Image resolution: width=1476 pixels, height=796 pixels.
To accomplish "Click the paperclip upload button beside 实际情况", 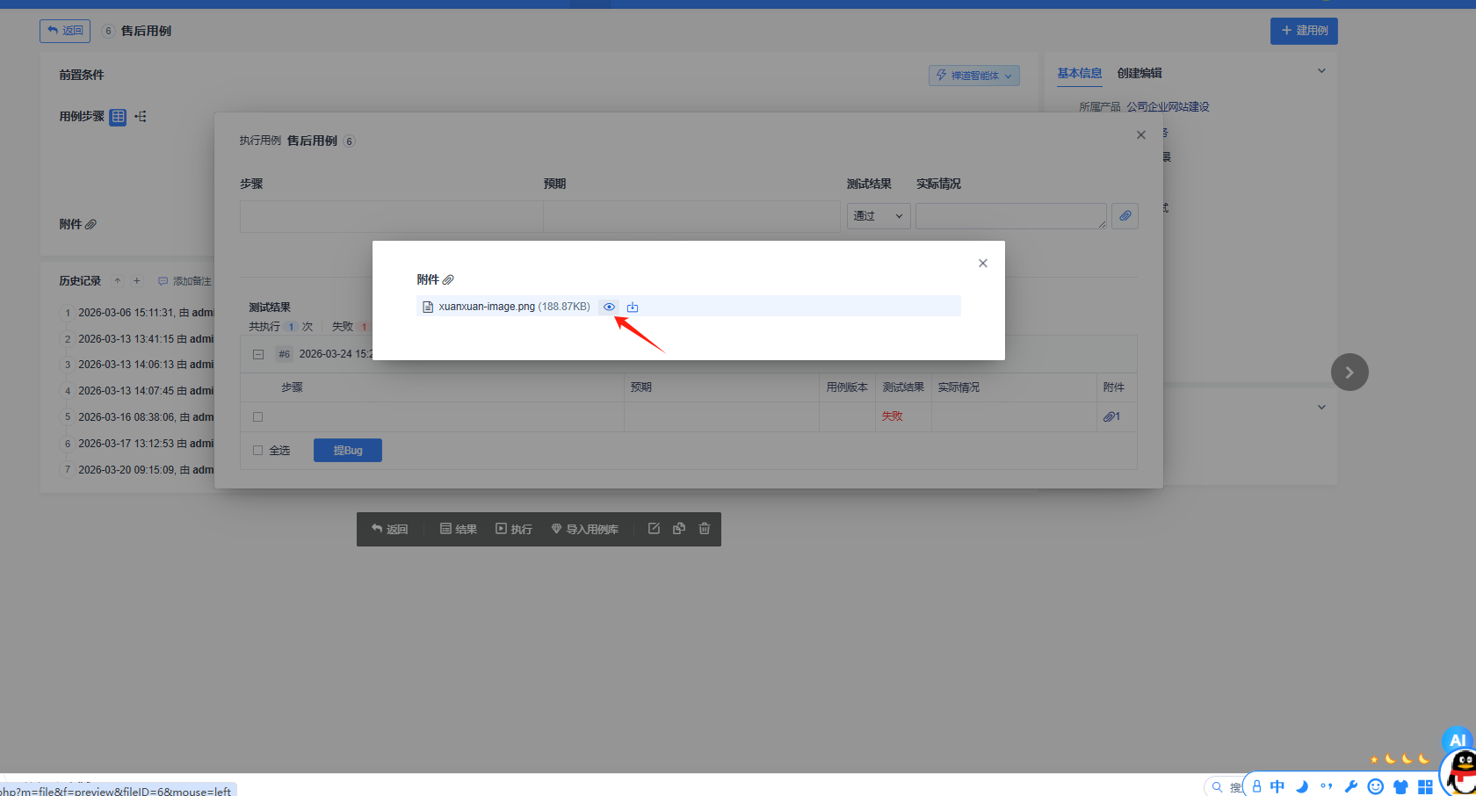I will 1125,216.
